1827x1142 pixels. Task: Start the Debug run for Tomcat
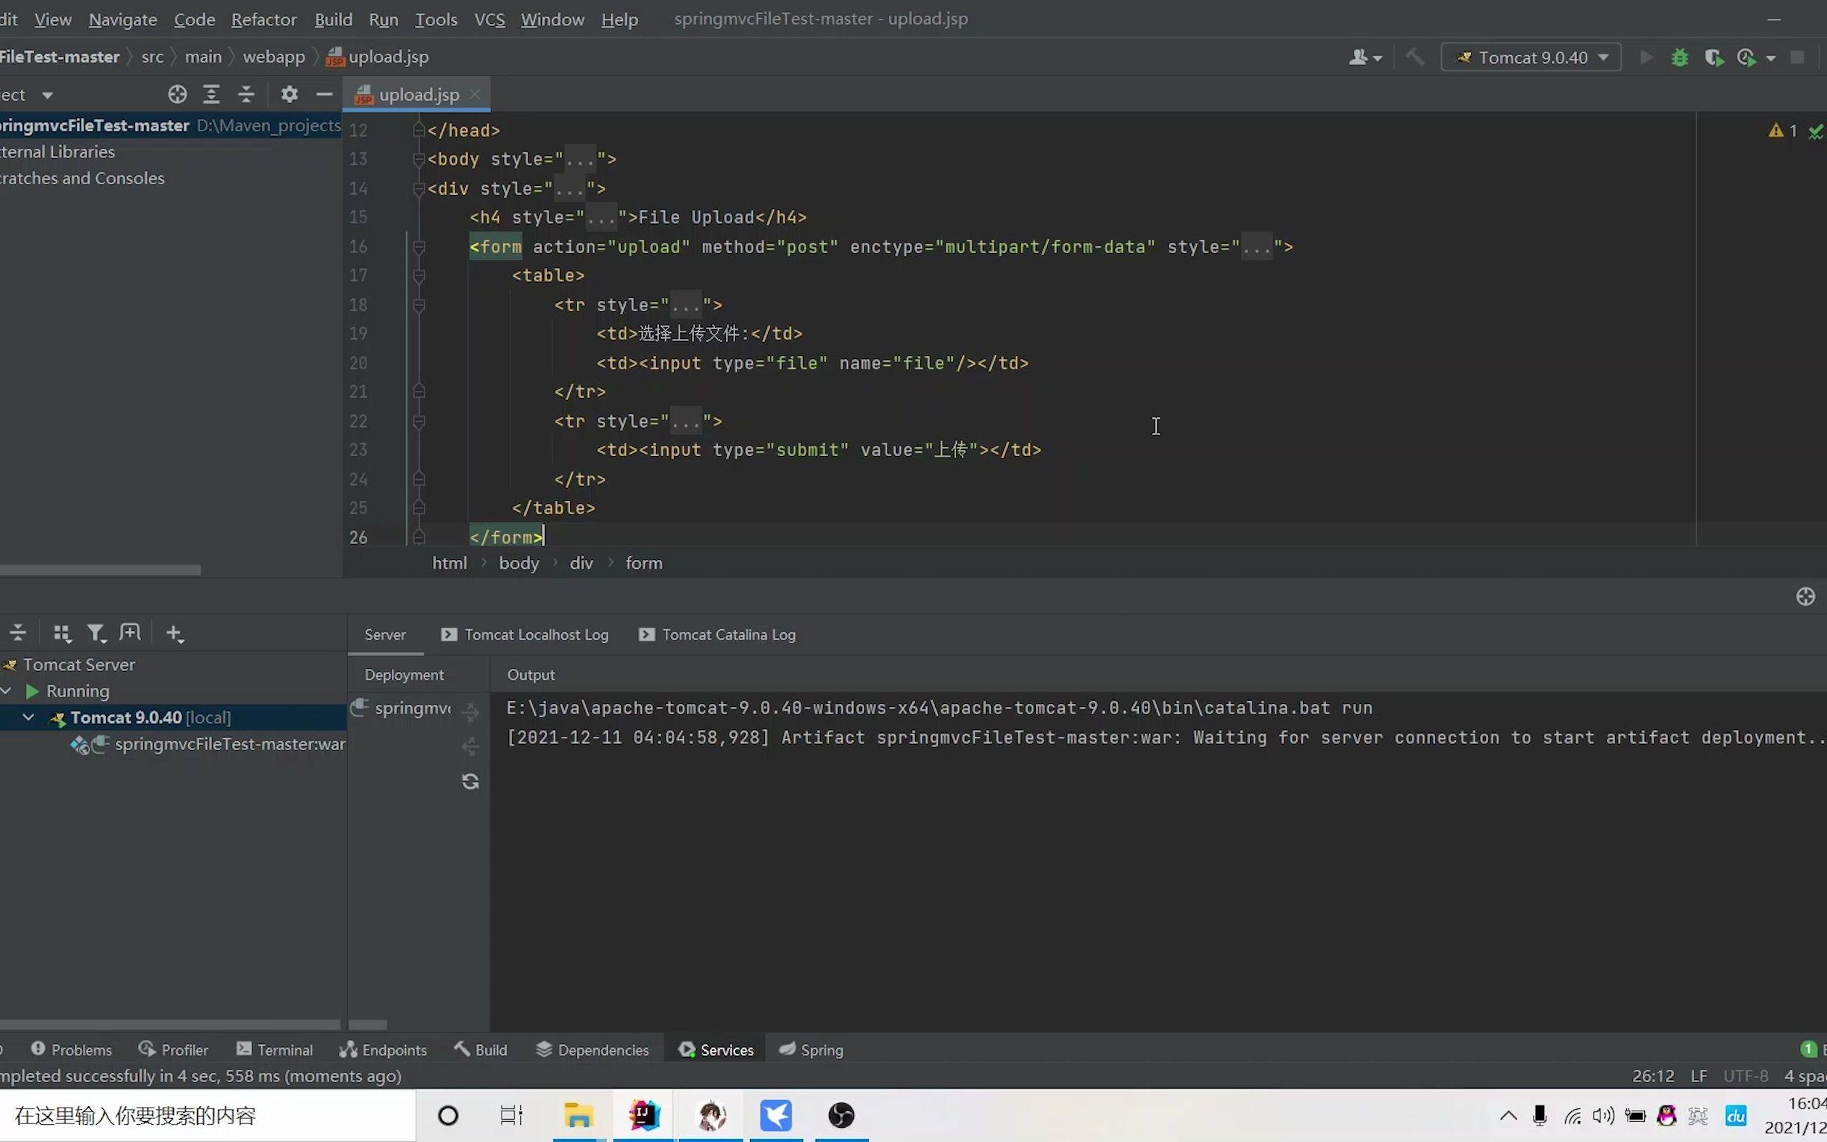[x=1680, y=57]
